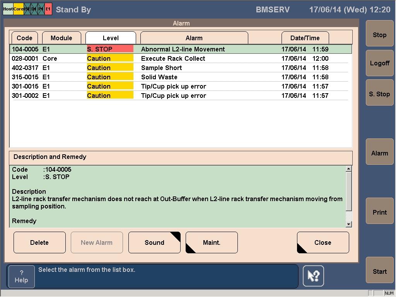Toggle the alarm Sound button

[x=154, y=242]
